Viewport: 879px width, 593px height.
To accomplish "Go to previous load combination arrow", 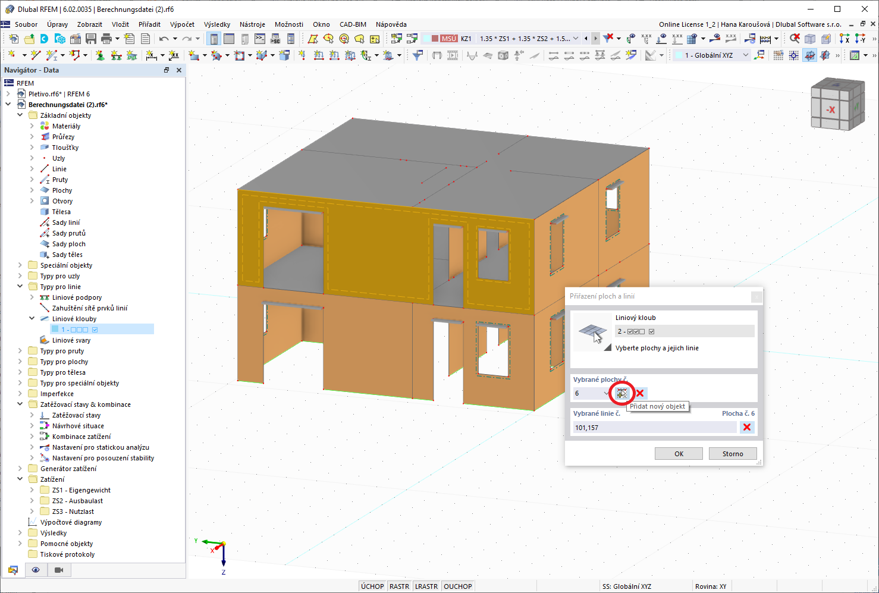I will coord(586,39).
